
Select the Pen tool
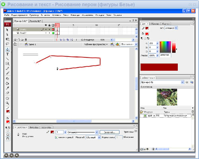[8, 49]
